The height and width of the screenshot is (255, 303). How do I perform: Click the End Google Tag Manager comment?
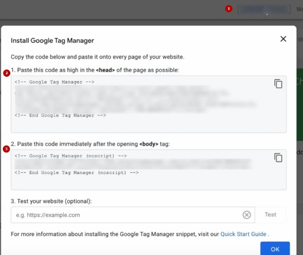point(60,115)
